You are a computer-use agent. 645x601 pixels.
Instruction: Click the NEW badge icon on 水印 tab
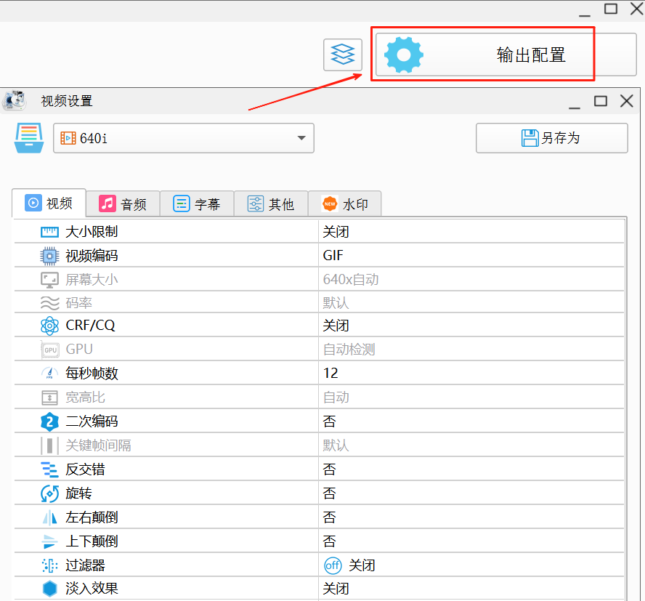330,203
